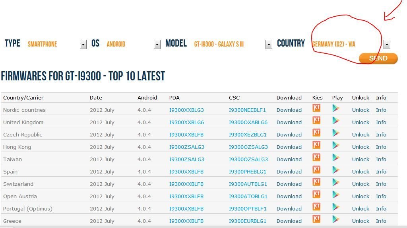The height and width of the screenshot is (228, 407).
Task: Select the Country/Carrier column header
Action: tap(23, 98)
